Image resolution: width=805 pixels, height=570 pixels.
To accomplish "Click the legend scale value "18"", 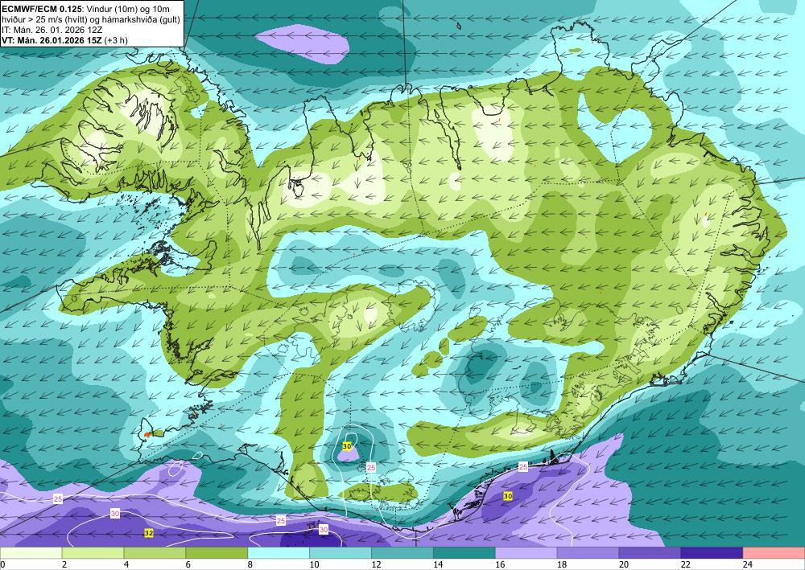I will [x=562, y=564].
